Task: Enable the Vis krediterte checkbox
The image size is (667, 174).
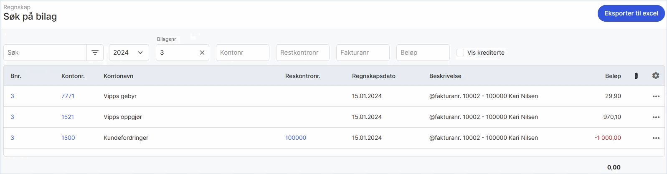Action: click(460, 53)
